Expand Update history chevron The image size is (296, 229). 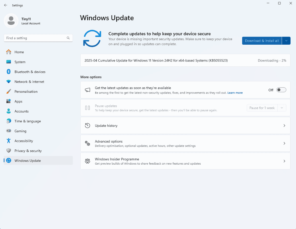click(284, 126)
